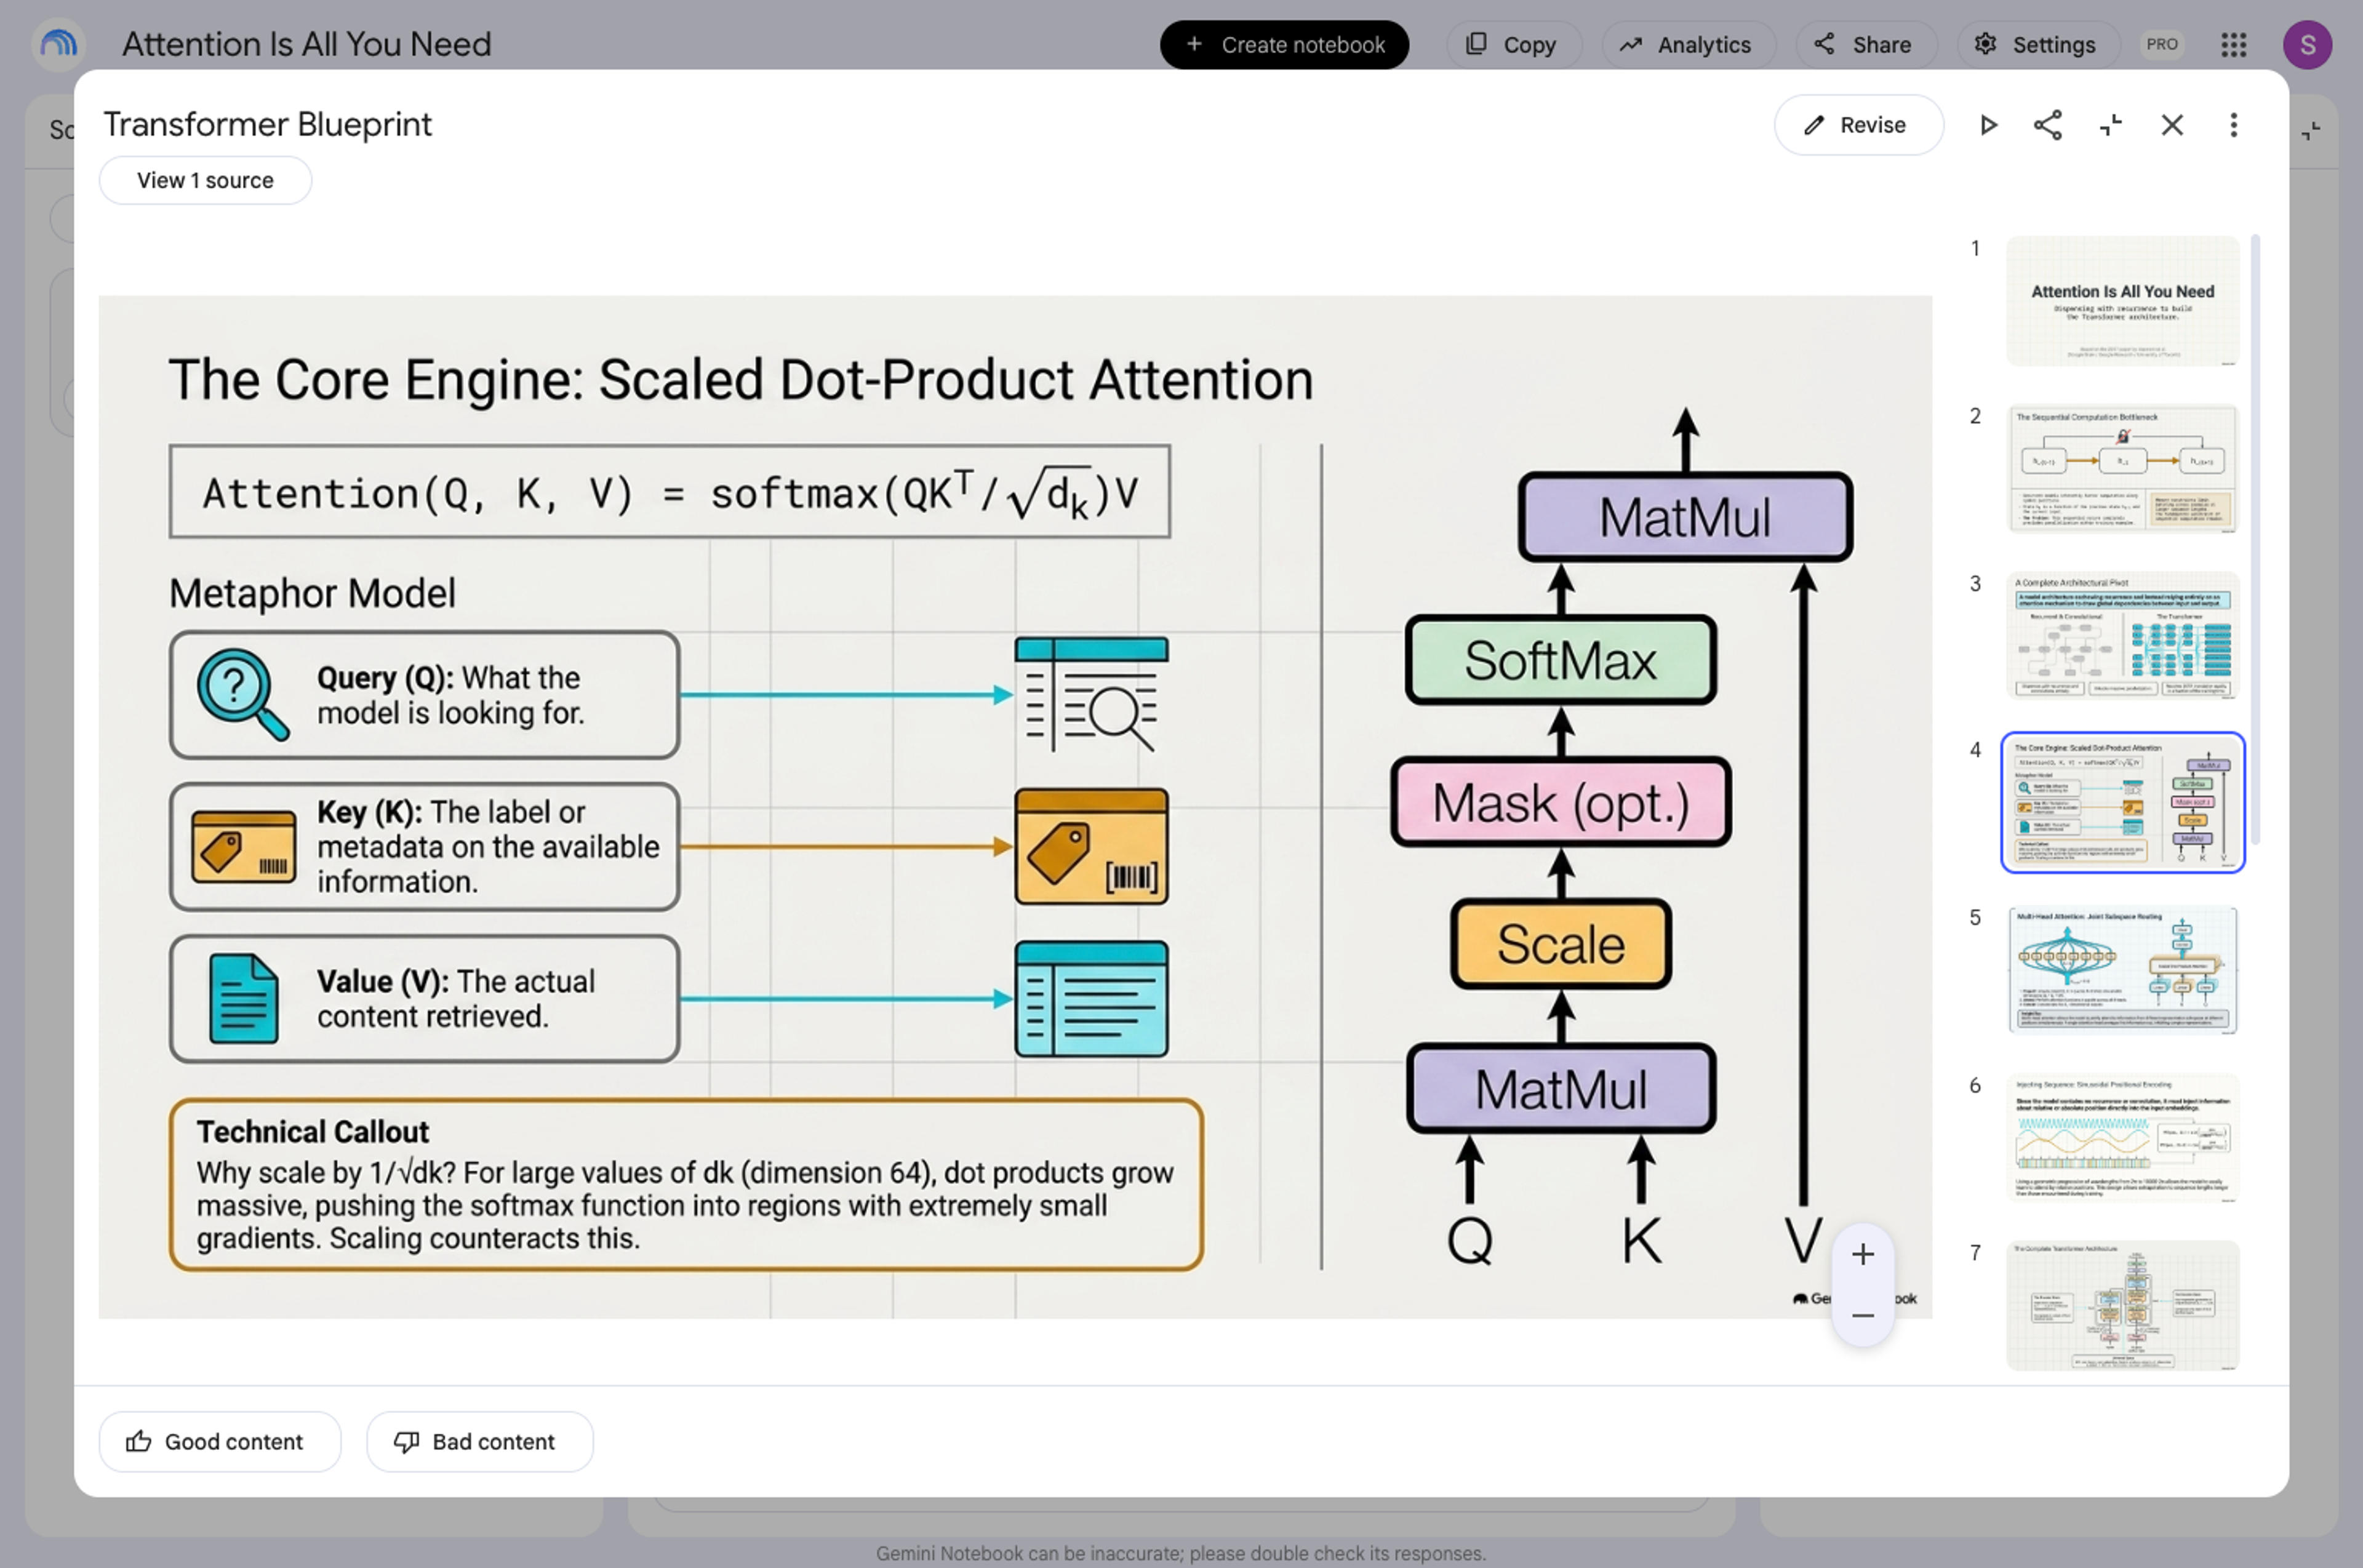Start slideshow with the play icon

pos(1988,125)
